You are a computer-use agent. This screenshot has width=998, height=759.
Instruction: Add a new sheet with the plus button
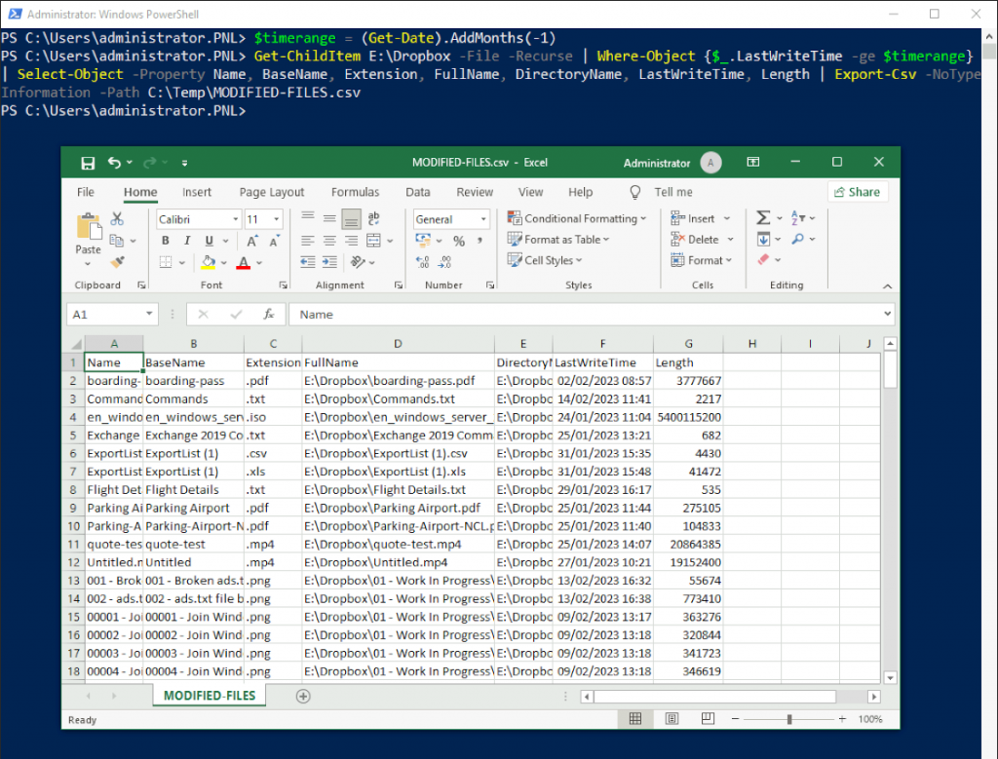[303, 696]
